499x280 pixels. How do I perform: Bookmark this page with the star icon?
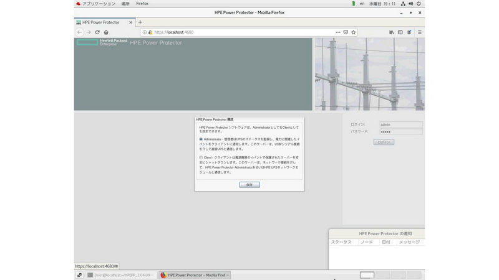tap(354, 32)
